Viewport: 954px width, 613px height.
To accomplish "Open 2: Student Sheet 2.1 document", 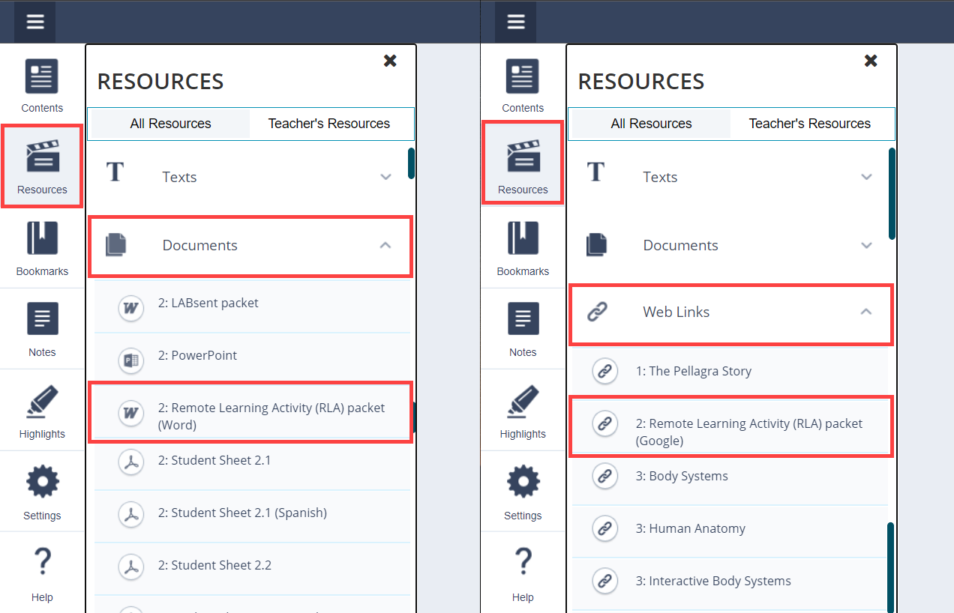I will (x=214, y=460).
